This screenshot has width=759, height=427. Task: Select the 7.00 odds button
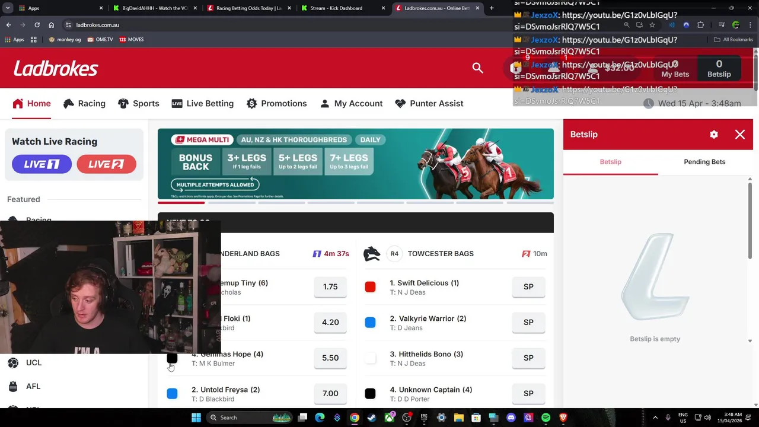pos(330,394)
